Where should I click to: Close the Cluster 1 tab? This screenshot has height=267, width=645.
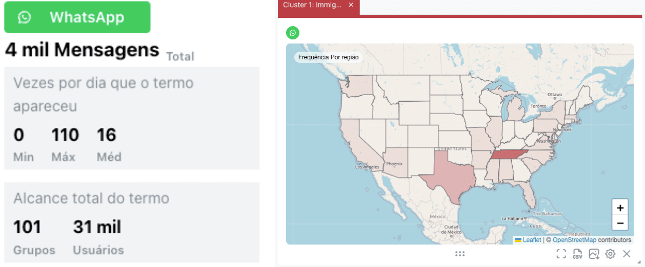[351, 5]
